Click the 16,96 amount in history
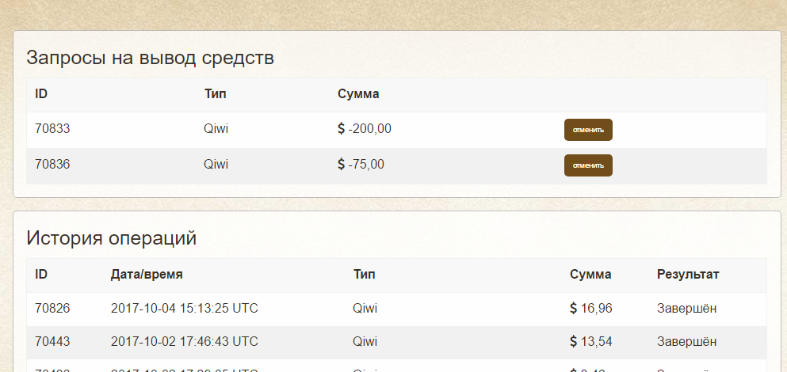The height and width of the screenshot is (372, 787). point(591,308)
